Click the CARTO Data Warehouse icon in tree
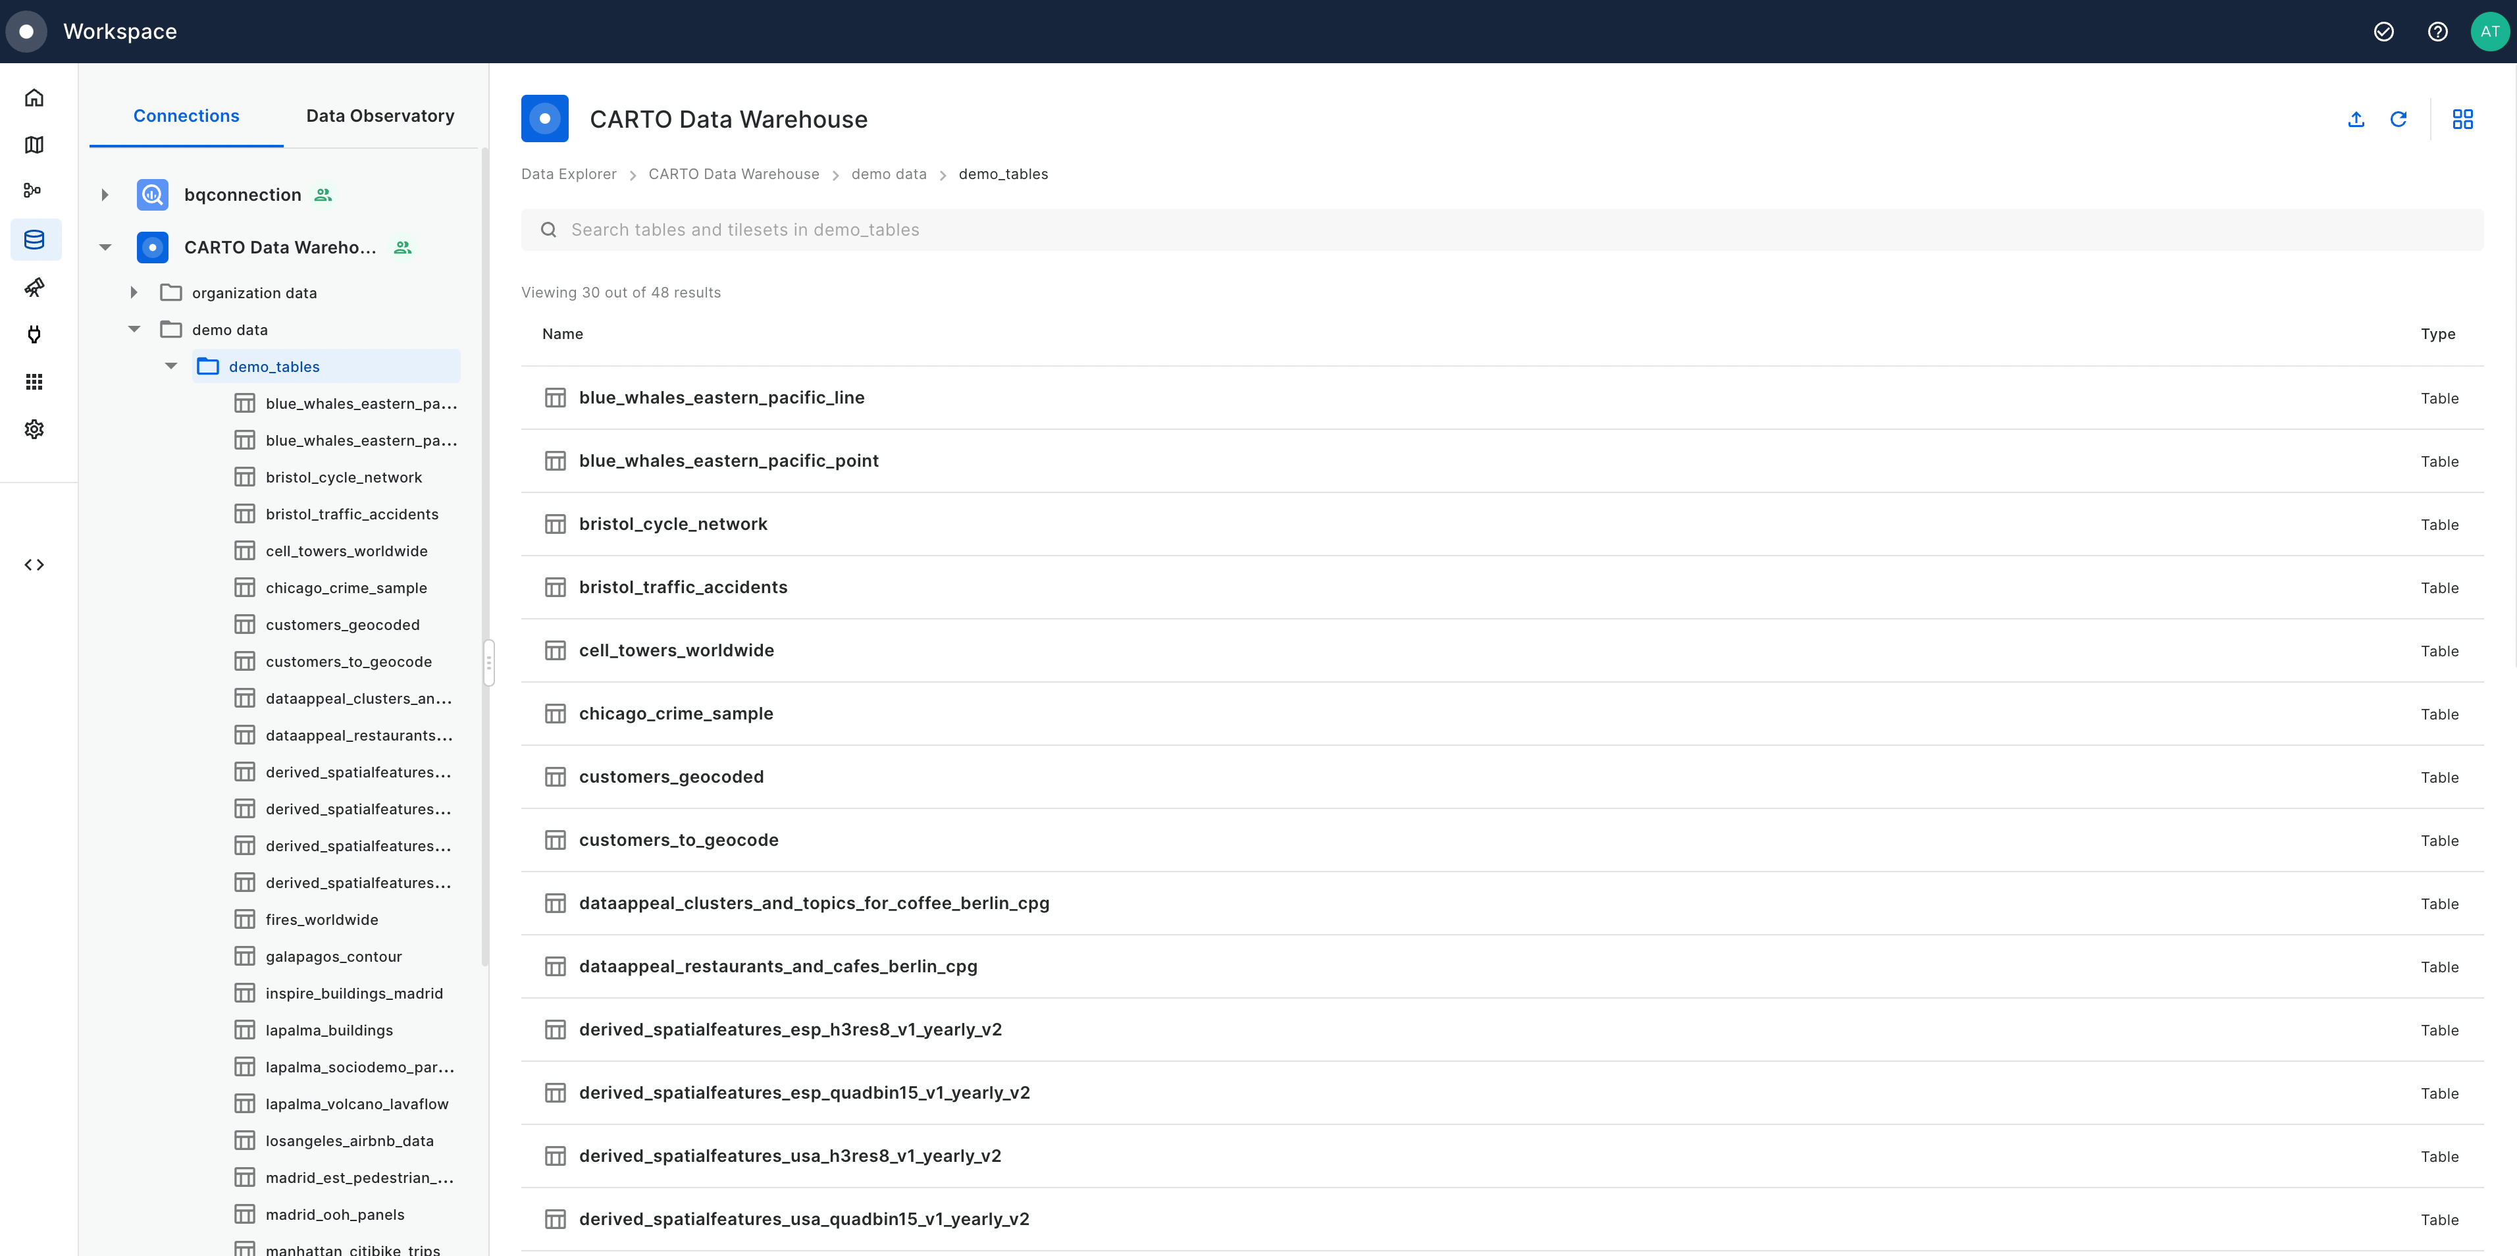Screen dimensions: 2517x1256 point(153,248)
